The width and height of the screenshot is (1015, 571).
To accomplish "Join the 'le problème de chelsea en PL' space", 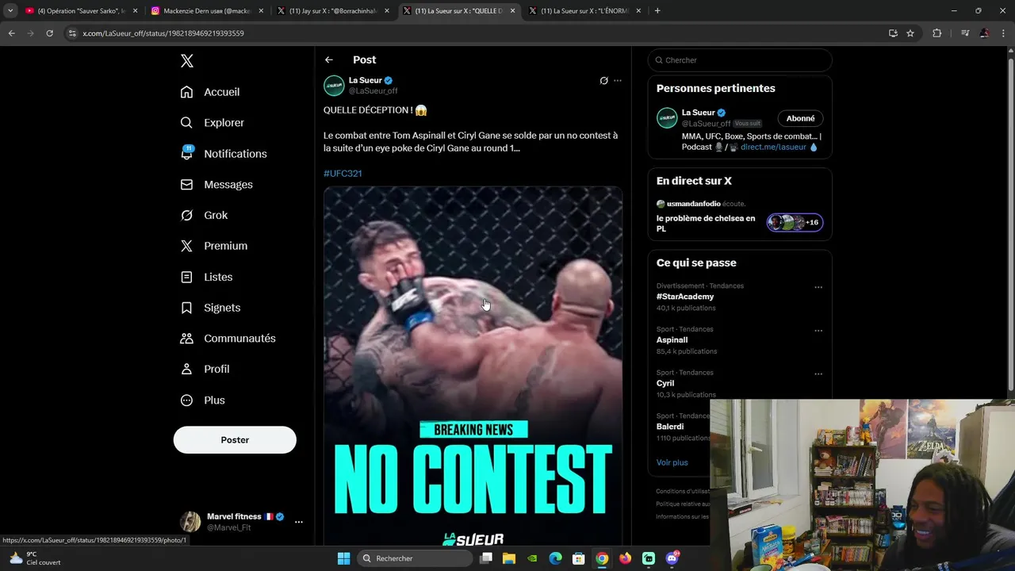I will click(x=706, y=224).
